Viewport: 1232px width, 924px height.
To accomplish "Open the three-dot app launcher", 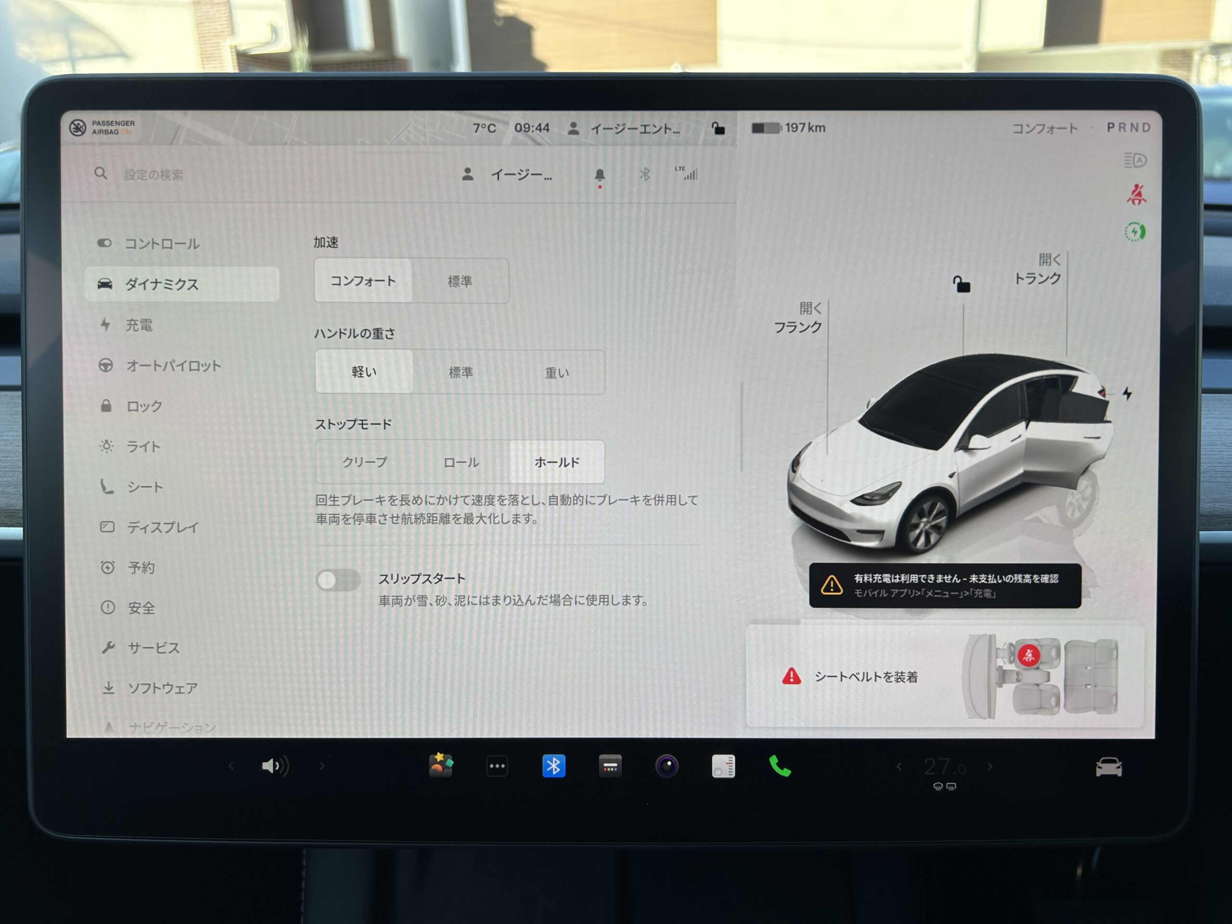I will pos(497,766).
